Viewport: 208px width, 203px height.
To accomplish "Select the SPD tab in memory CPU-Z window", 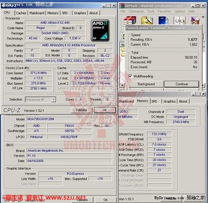I will point(154,101).
